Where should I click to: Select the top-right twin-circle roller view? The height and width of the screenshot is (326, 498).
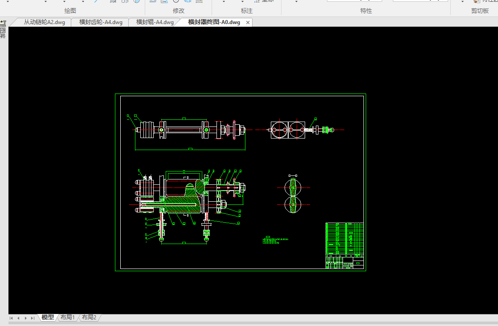point(300,129)
